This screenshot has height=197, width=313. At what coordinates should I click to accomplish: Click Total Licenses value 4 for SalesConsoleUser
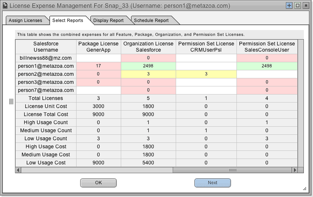point(267,98)
